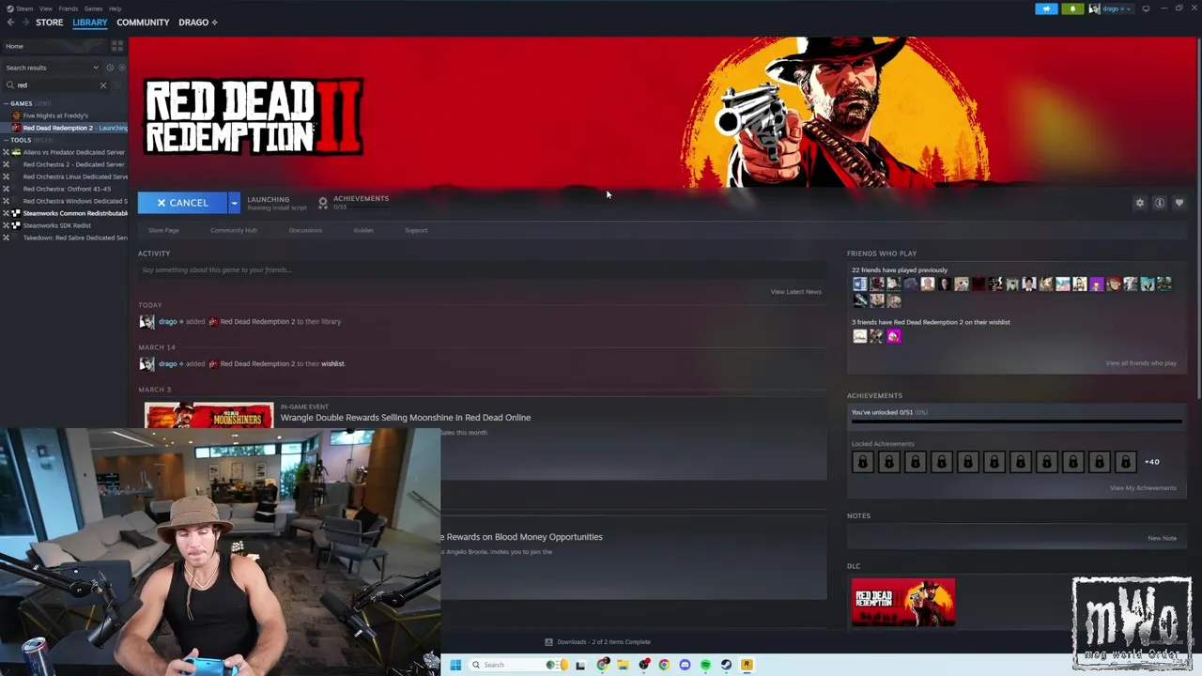Open game settings gear icon

point(1140,203)
